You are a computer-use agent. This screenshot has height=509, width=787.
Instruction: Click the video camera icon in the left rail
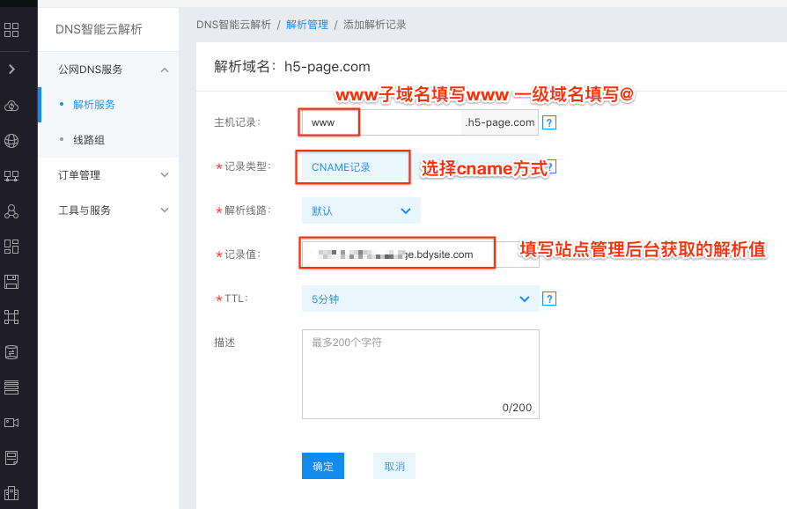(11, 423)
